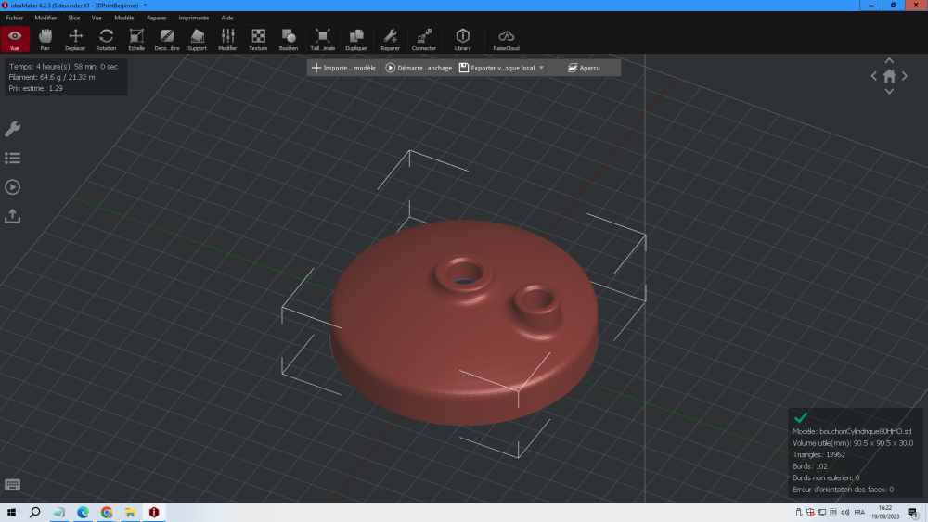Rotate view with the down arrow
The height and width of the screenshot is (522, 928).
889,91
